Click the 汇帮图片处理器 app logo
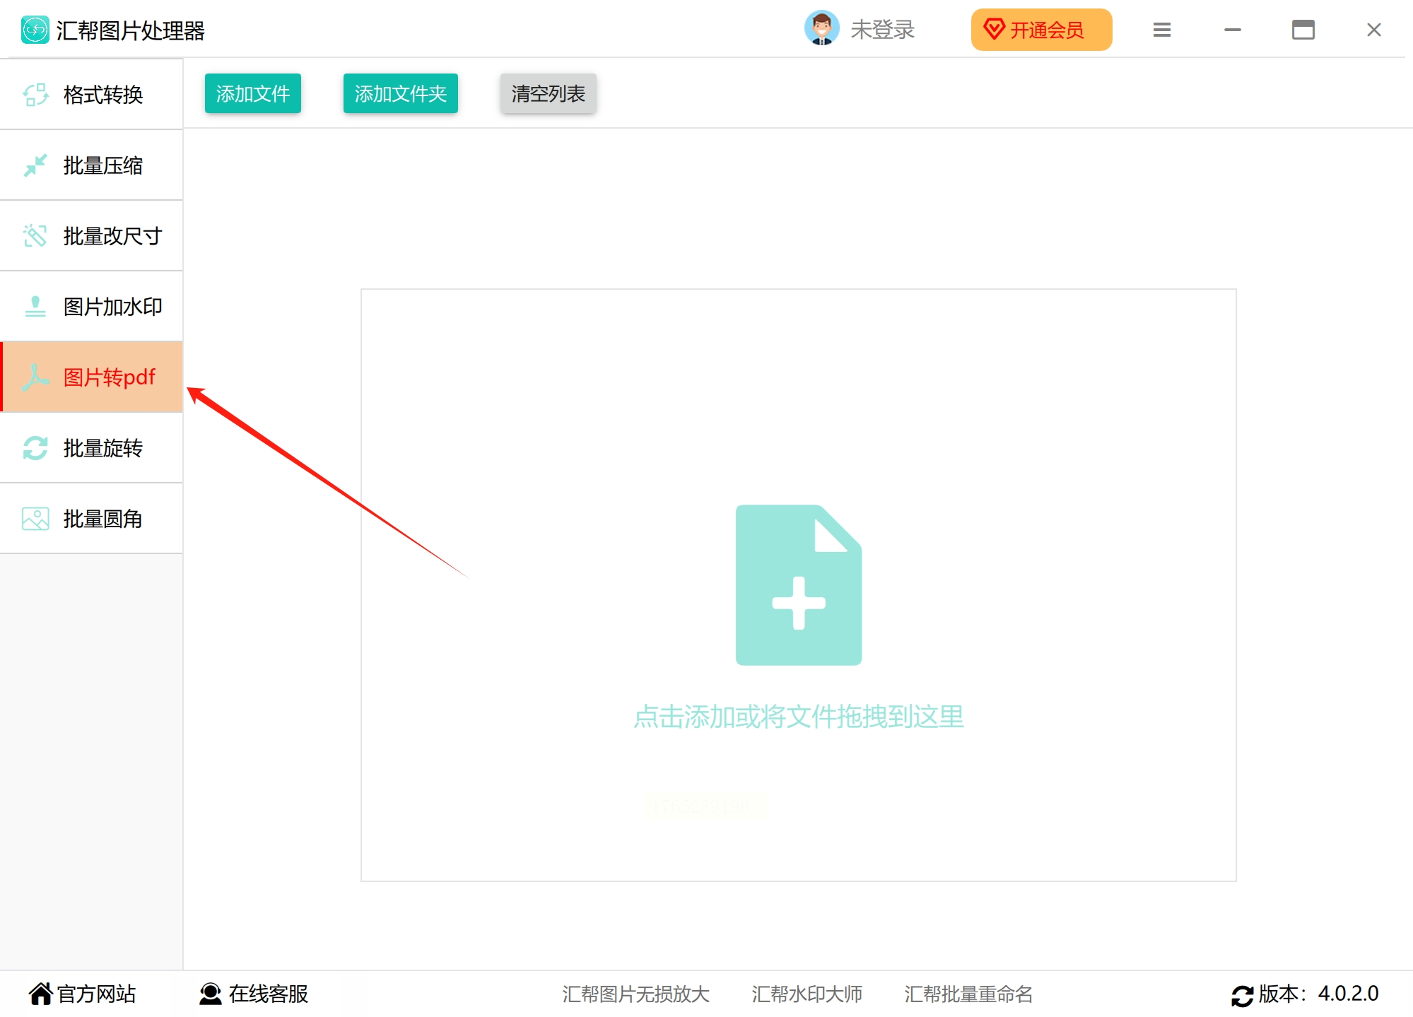1413x1017 pixels. pos(35,30)
